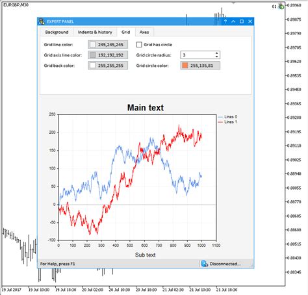Open the Background tab
This screenshot has height=295, width=308.
[57, 32]
